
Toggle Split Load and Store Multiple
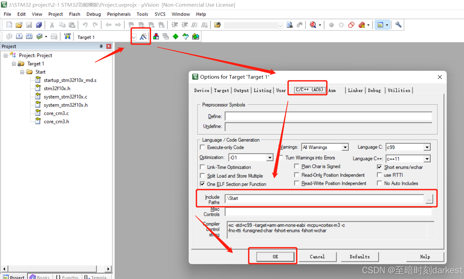(x=203, y=176)
